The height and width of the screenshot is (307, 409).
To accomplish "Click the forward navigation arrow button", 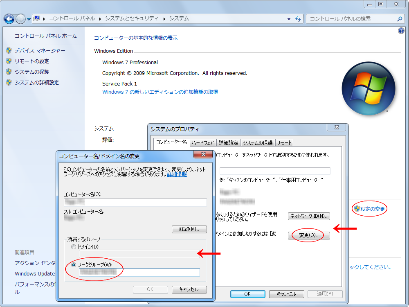I will tap(20, 19).
